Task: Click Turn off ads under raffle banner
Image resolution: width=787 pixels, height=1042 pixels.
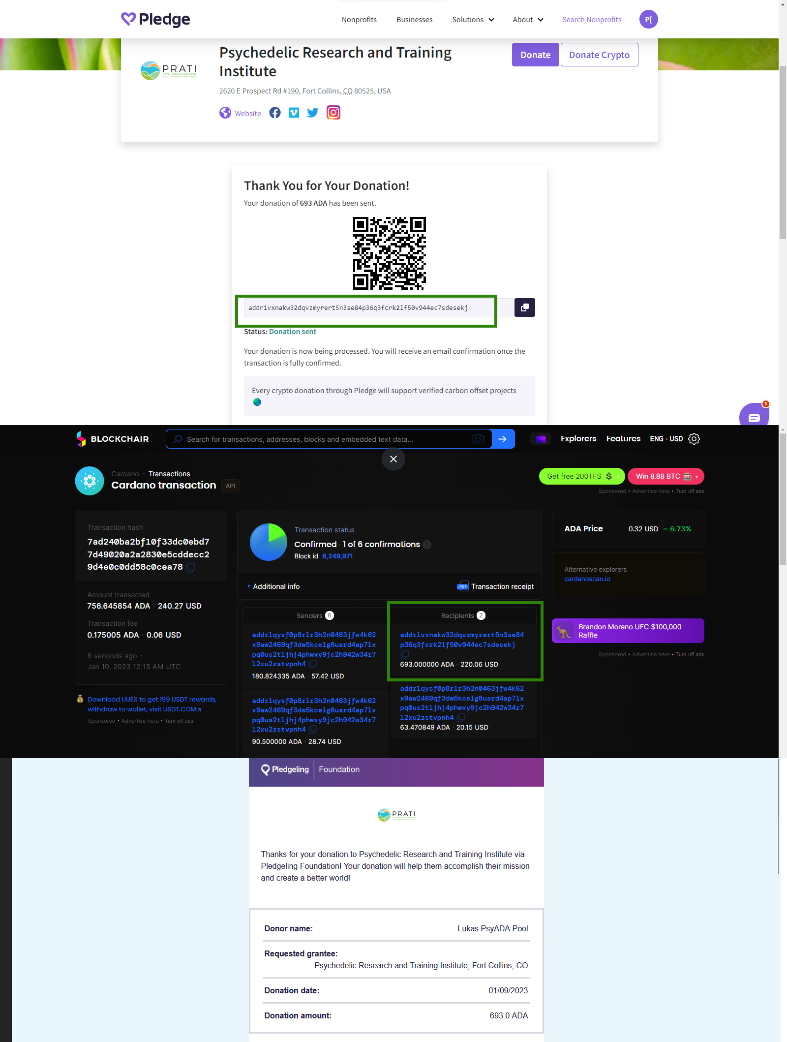Action: click(690, 655)
